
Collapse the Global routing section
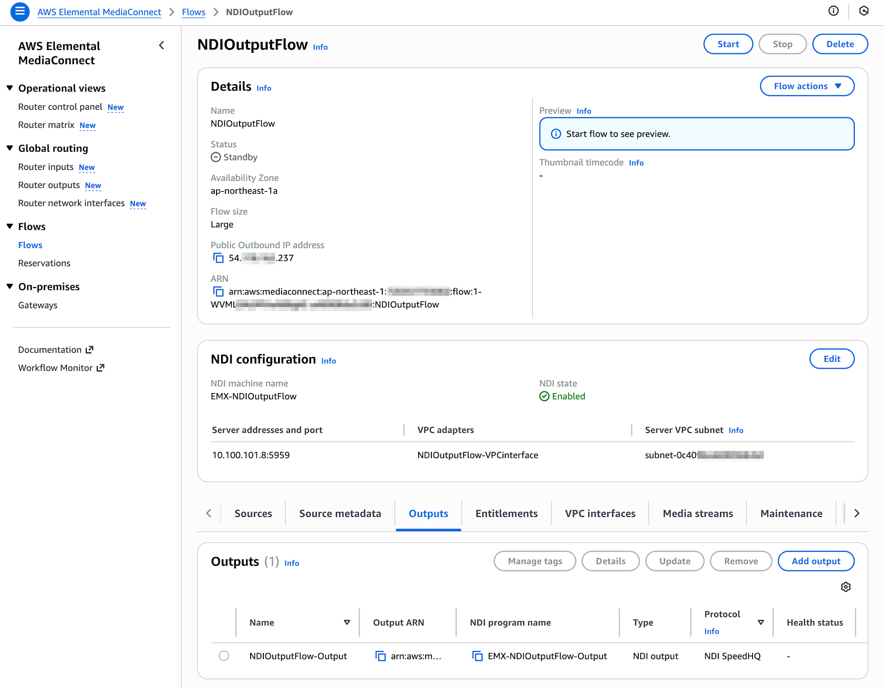(10, 148)
